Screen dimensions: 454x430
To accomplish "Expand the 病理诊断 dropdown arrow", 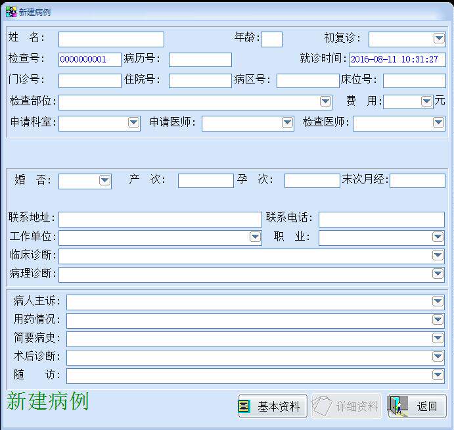I will pyautogui.click(x=438, y=274).
